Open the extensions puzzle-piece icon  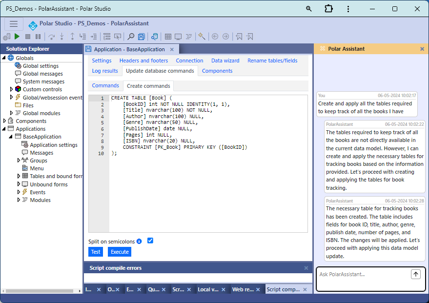point(328,9)
